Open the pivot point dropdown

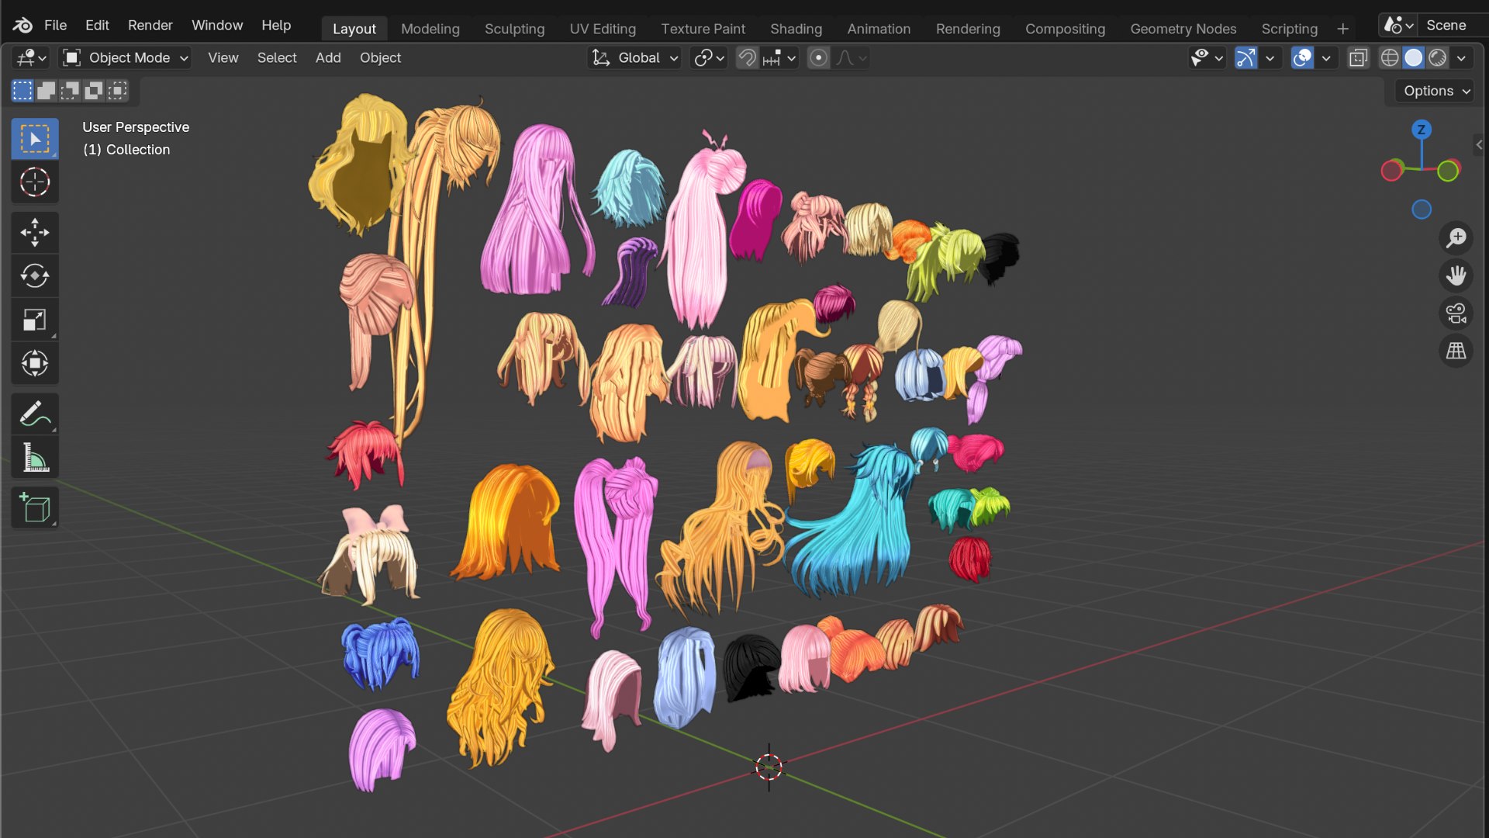[x=709, y=57]
